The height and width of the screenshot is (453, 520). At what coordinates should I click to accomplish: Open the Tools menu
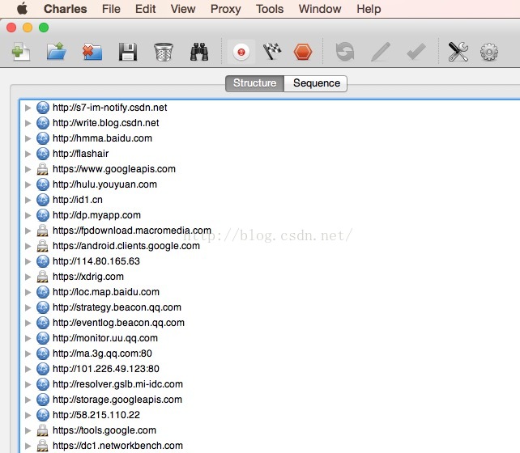tap(270, 9)
